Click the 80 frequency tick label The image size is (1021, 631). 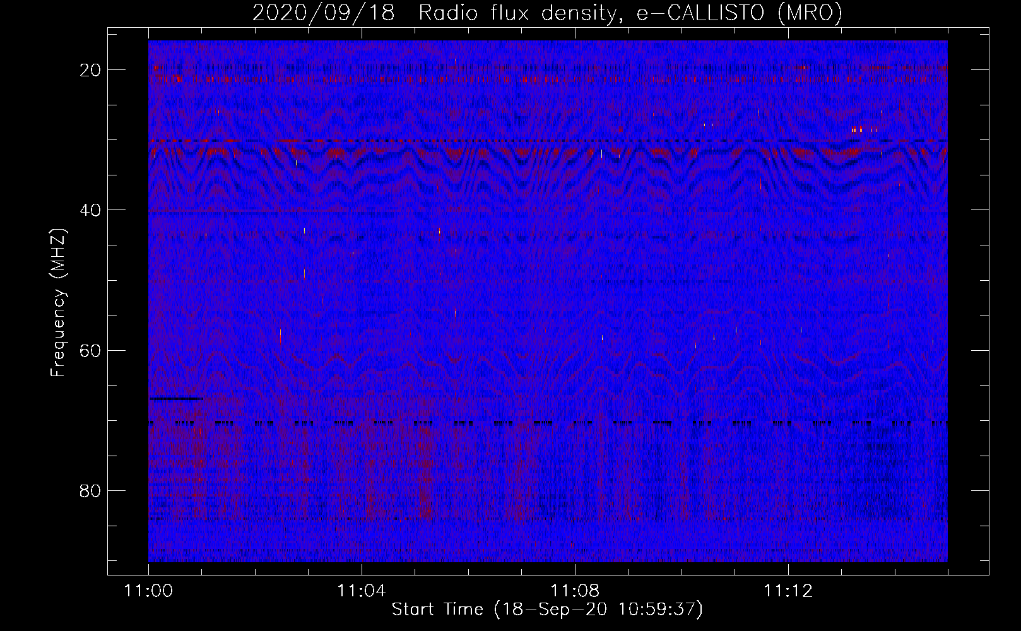[x=91, y=491]
